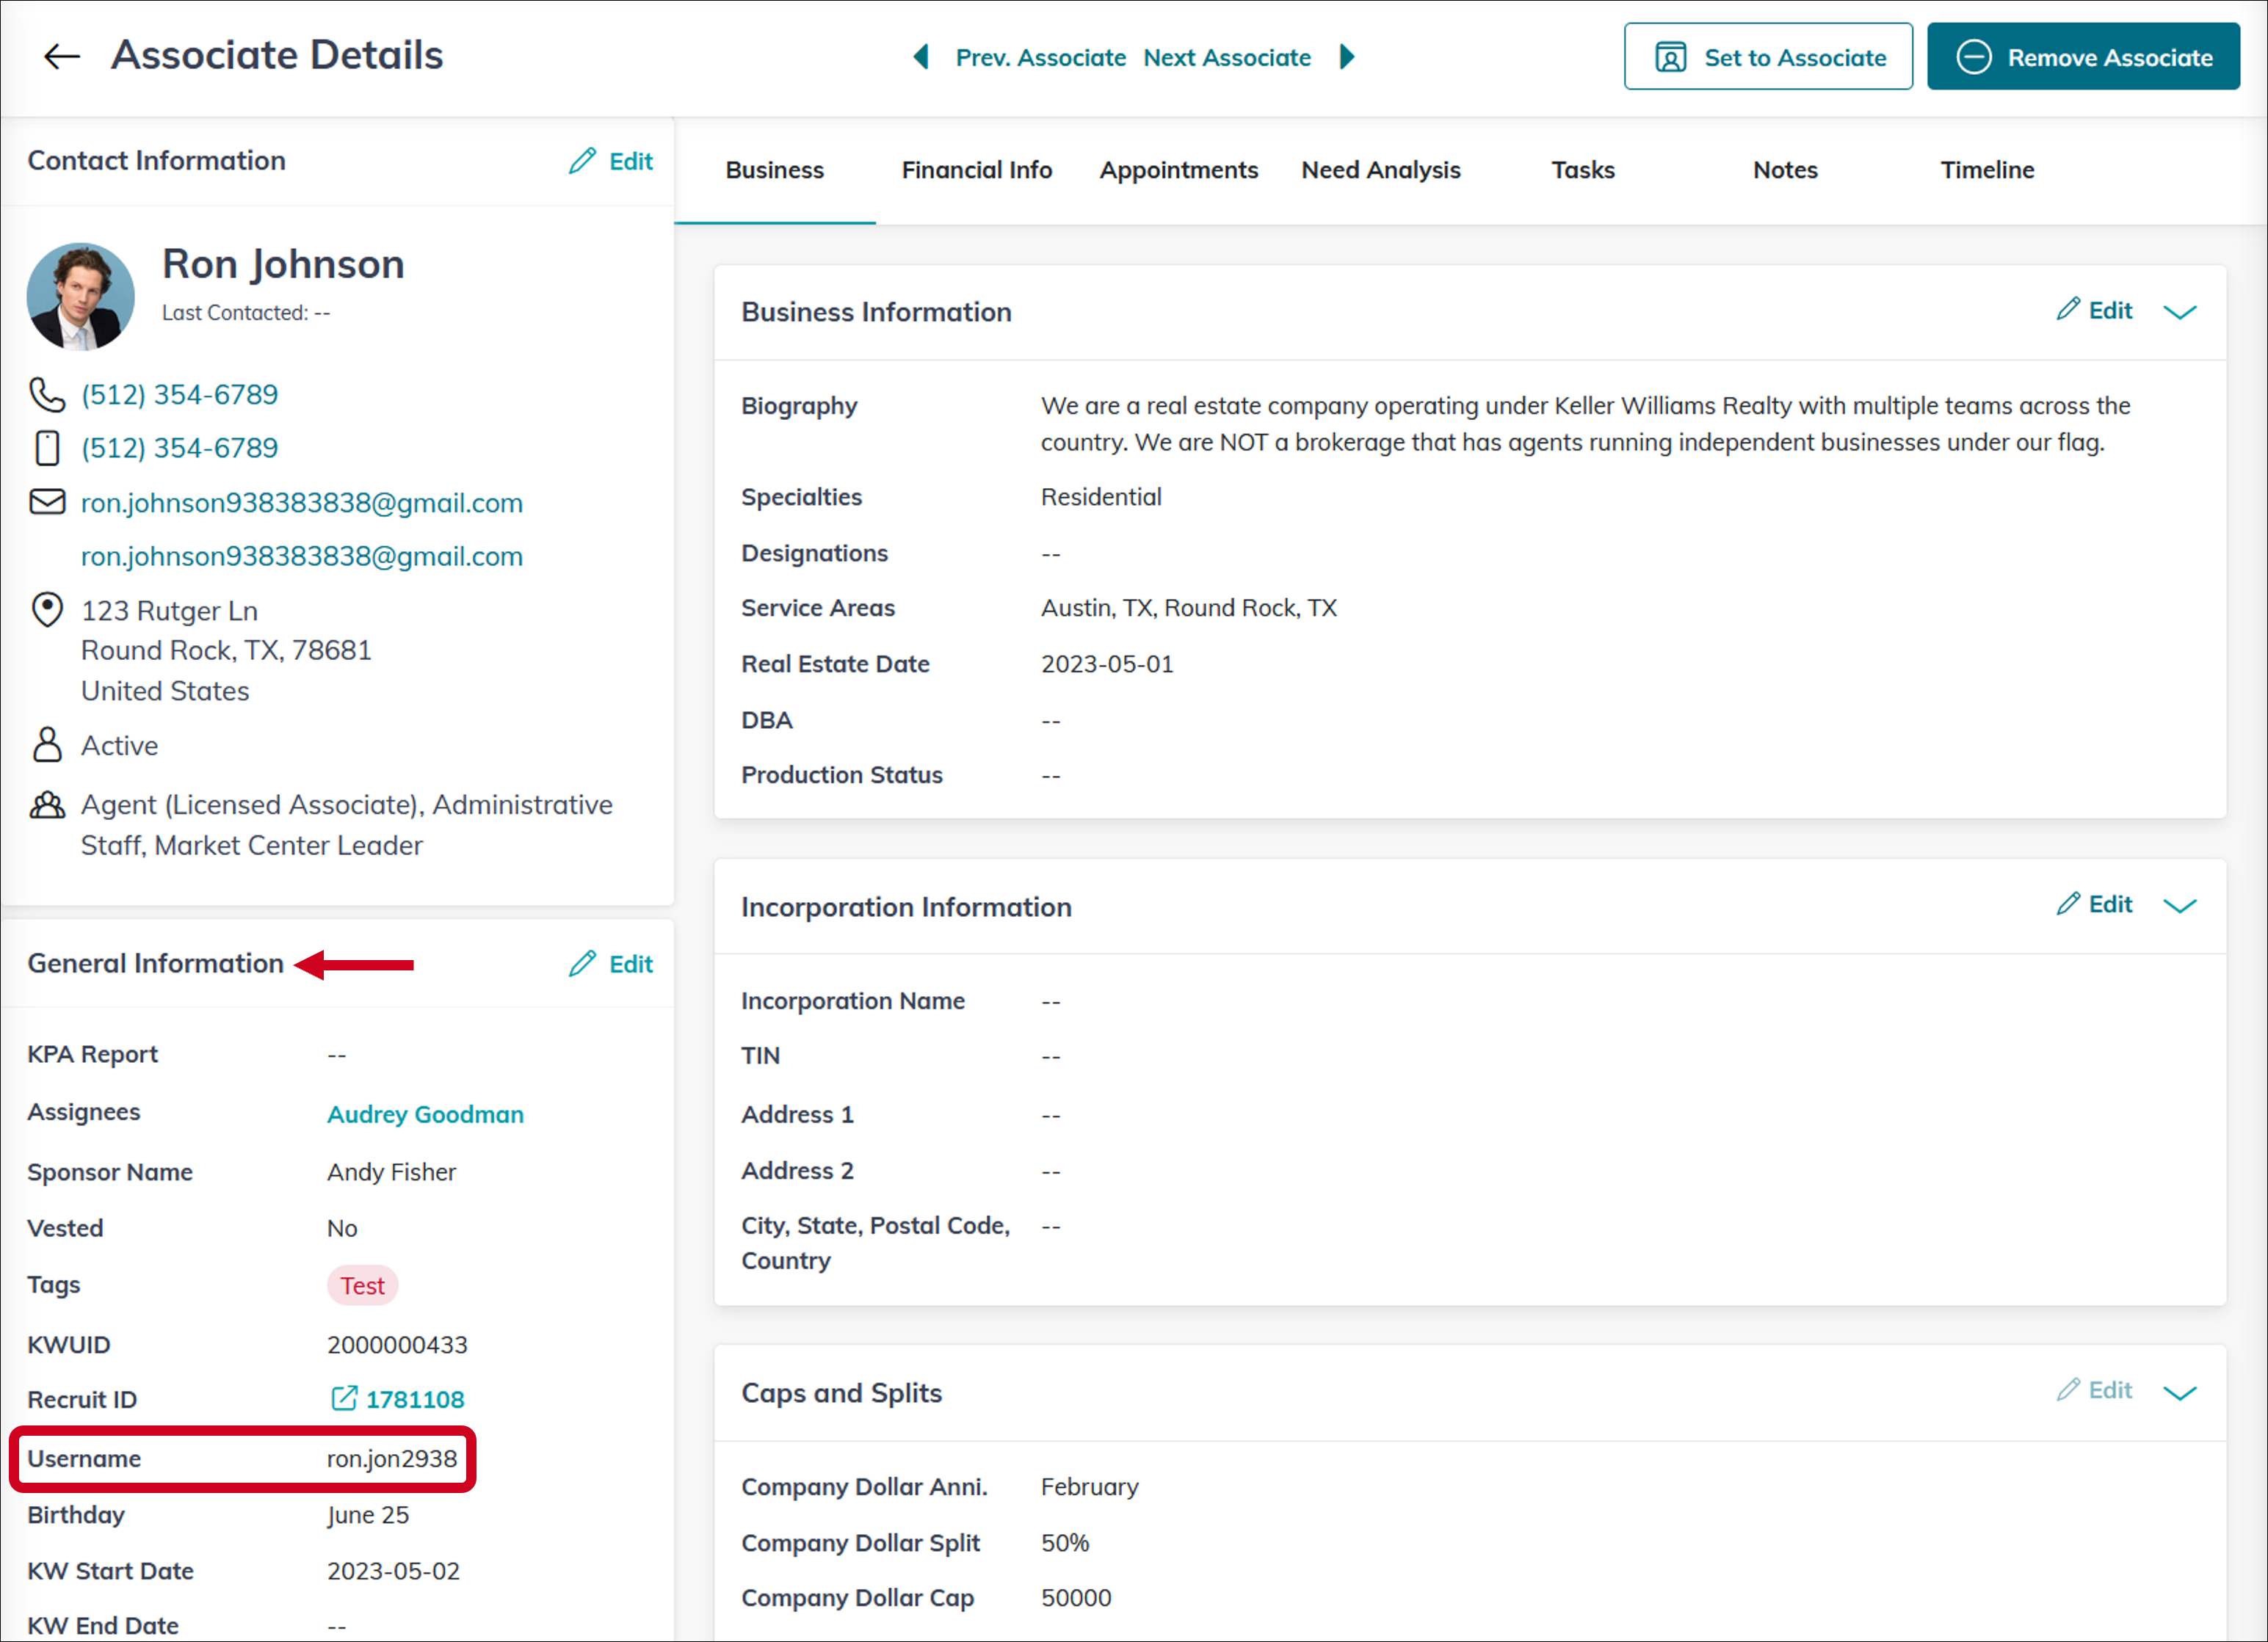Edit the General Information section
The image size is (2268, 1642).
(630, 964)
